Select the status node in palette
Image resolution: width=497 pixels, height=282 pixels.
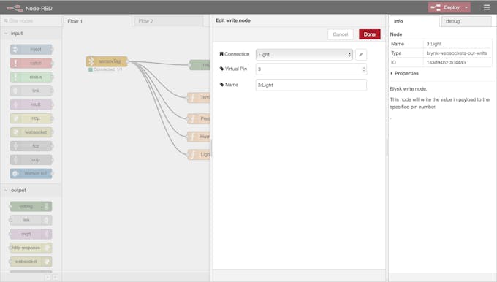coord(31,77)
